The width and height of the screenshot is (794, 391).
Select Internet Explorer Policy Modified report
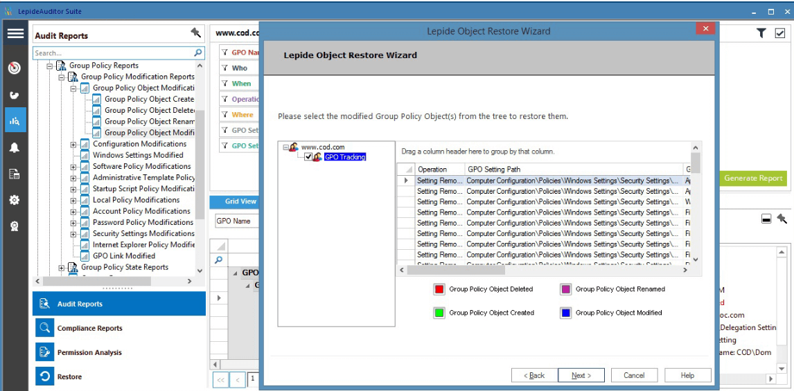[144, 245]
